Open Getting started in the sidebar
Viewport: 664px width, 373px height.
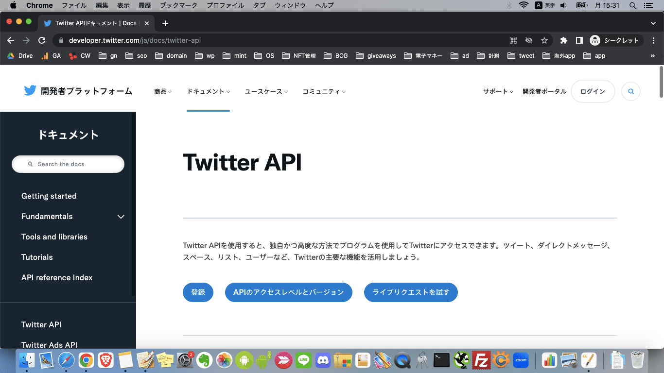coord(49,196)
